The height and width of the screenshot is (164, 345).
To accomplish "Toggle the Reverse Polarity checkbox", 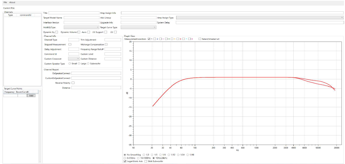I will coord(73,83).
